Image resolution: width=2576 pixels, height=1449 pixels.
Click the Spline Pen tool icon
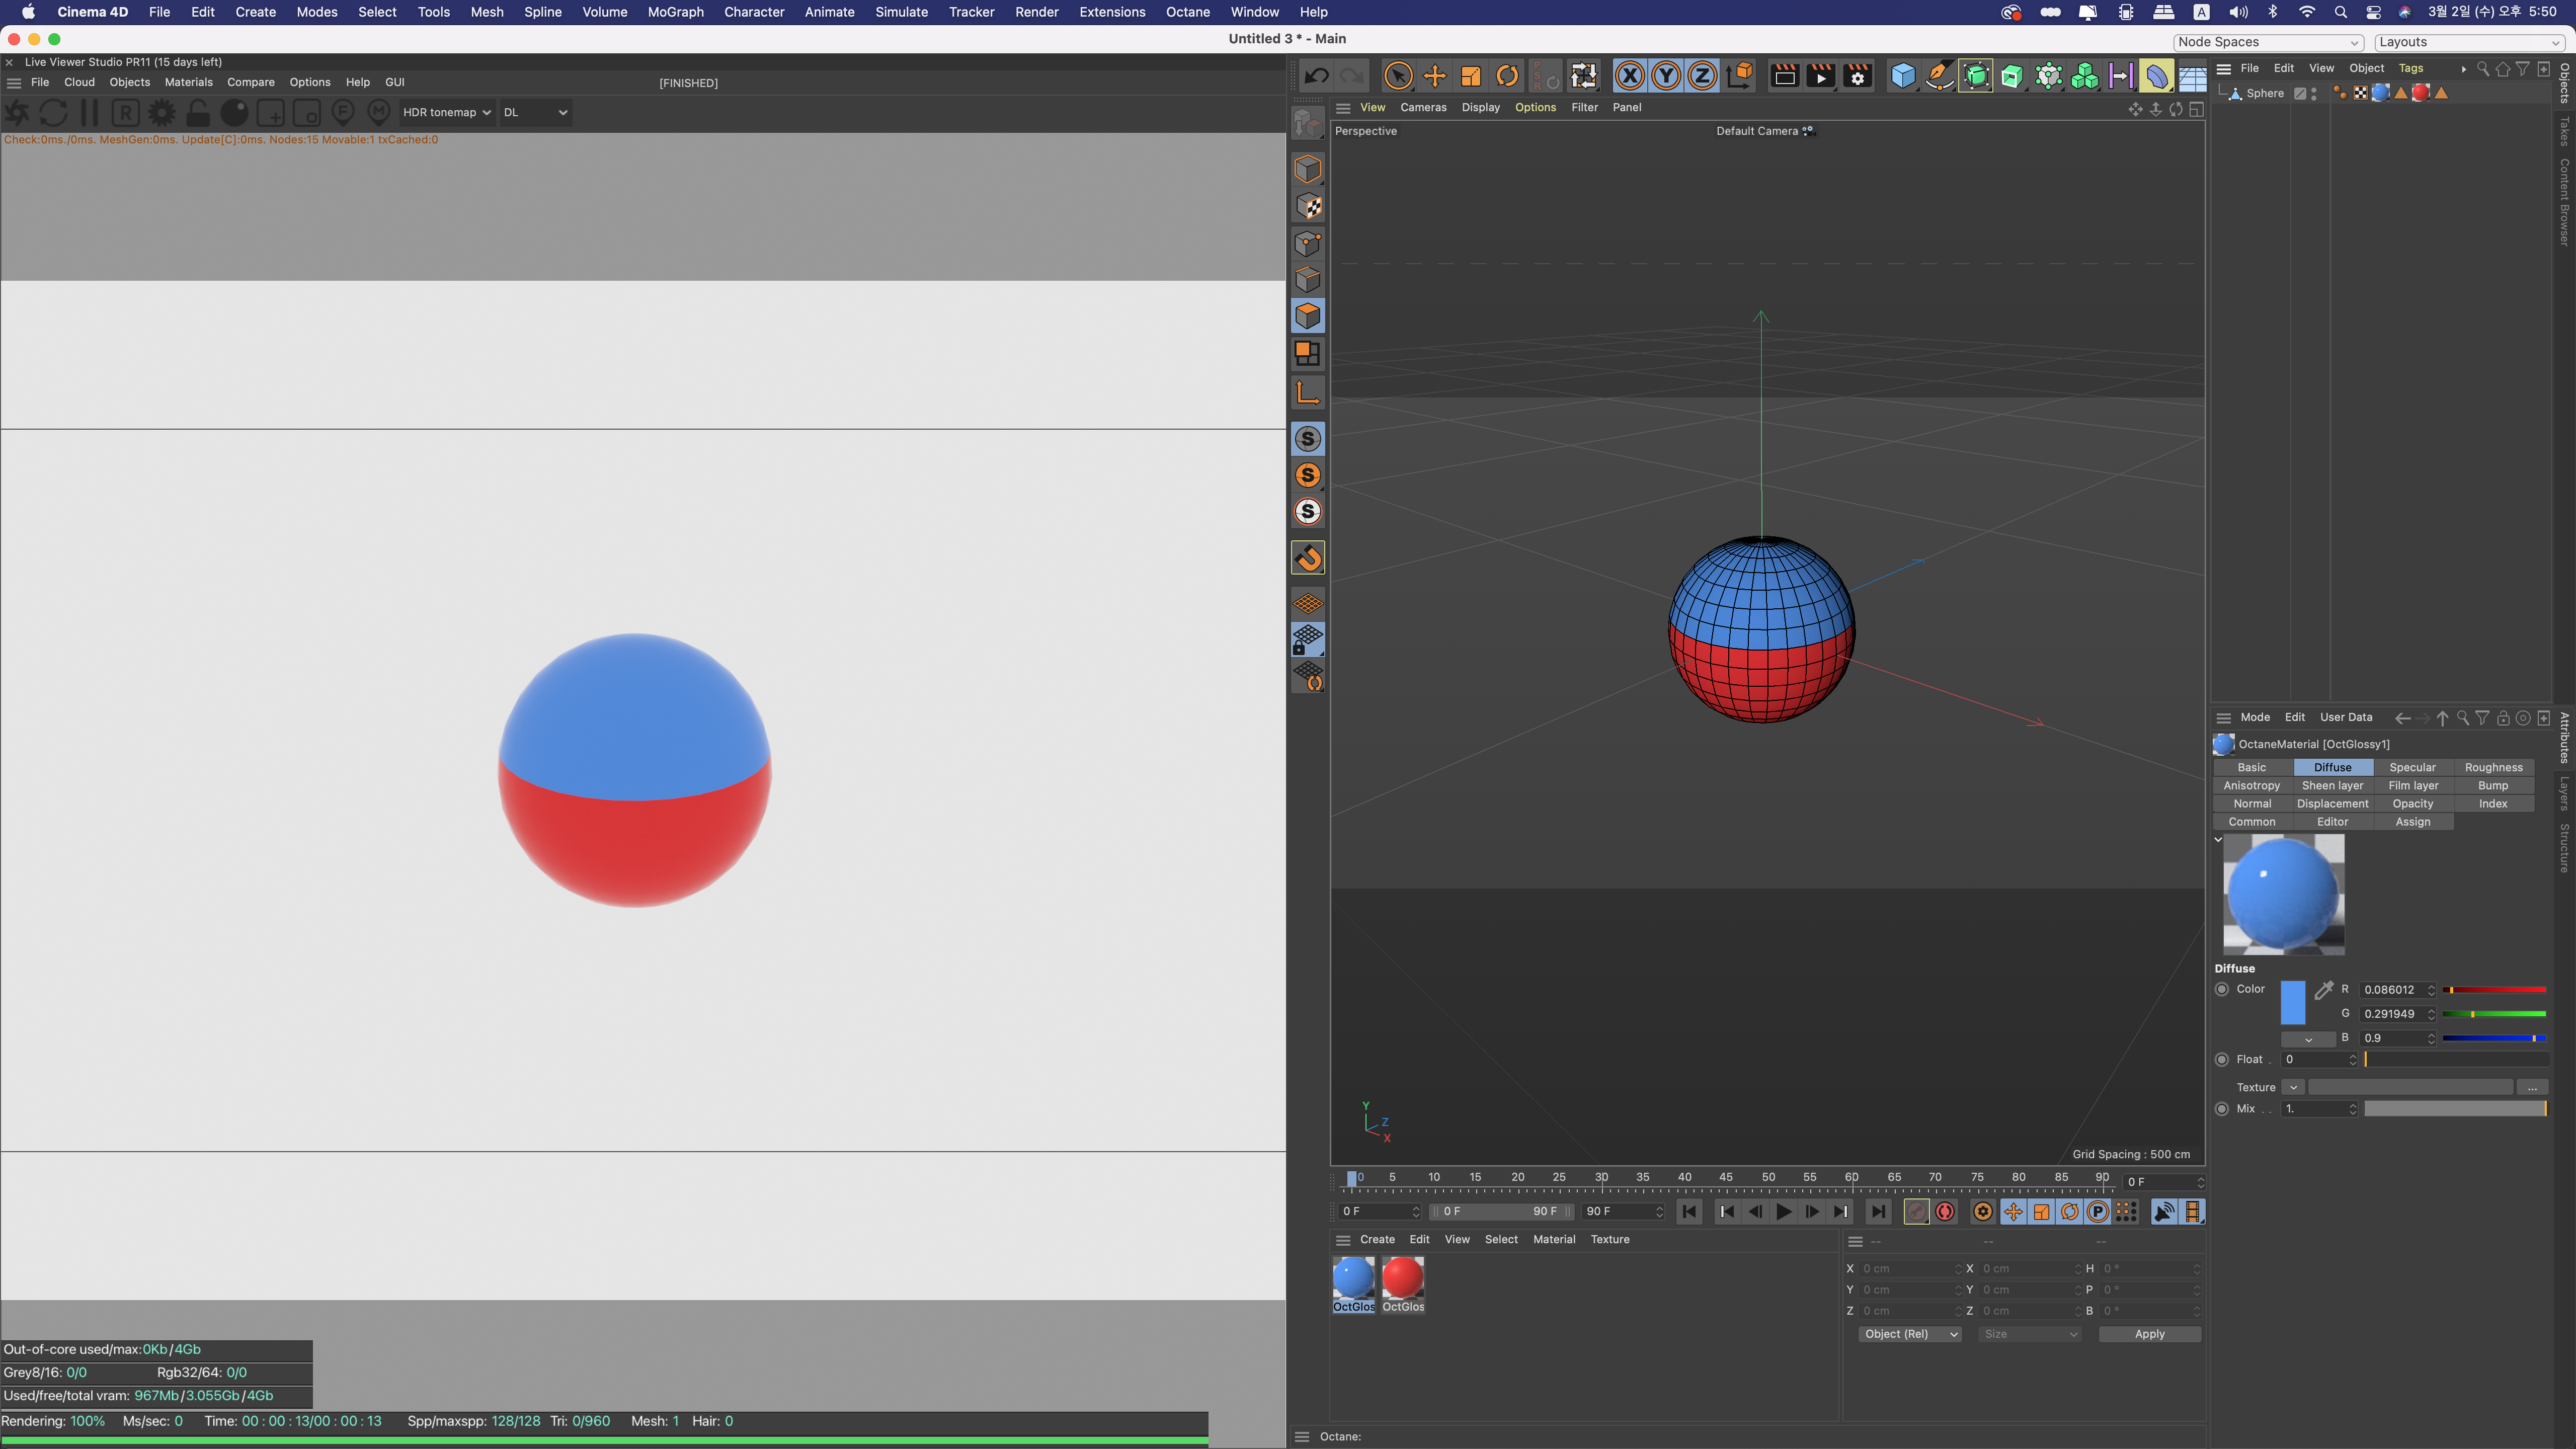pyautogui.click(x=1939, y=76)
